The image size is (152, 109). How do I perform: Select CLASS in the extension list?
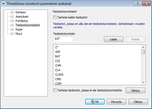59,75
